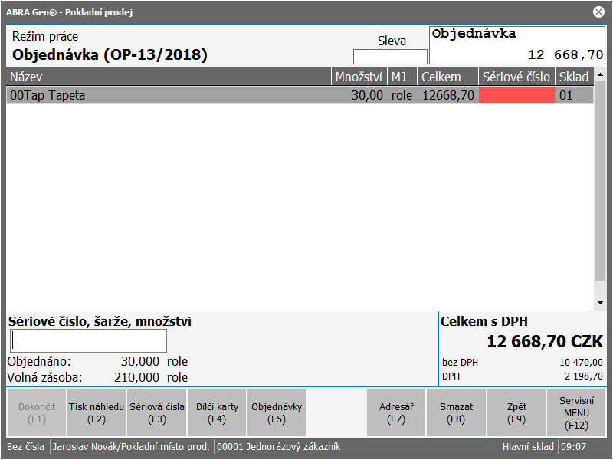Close the Pokladní prodej window
This screenshot has width=613, height=460.
coord(598,11)
